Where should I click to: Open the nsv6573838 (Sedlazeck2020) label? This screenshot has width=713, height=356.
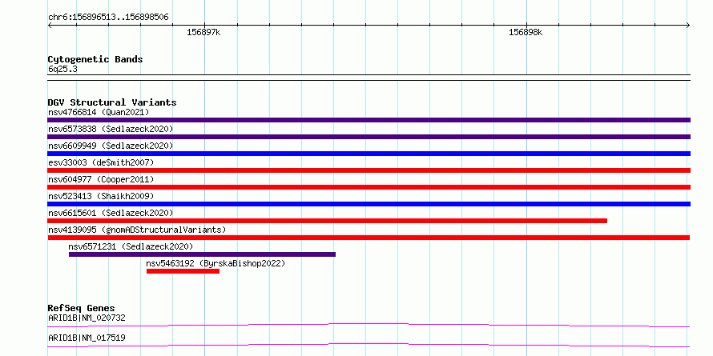point(111,129)
